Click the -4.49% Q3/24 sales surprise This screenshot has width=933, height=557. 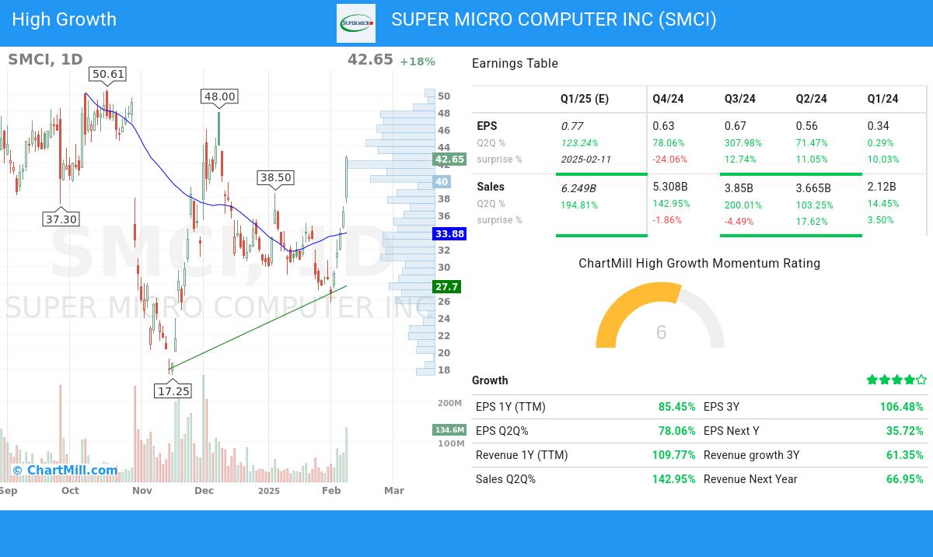pos(740,222)
